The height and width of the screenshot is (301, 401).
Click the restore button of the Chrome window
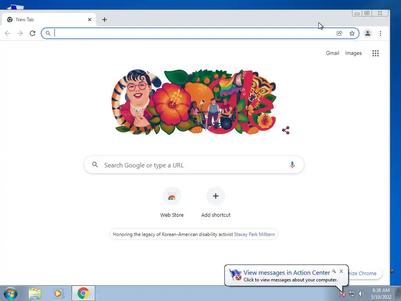tap(367, 13)
